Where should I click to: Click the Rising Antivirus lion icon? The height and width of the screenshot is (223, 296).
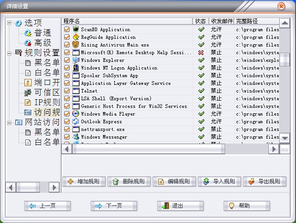[x=76, y=45]
